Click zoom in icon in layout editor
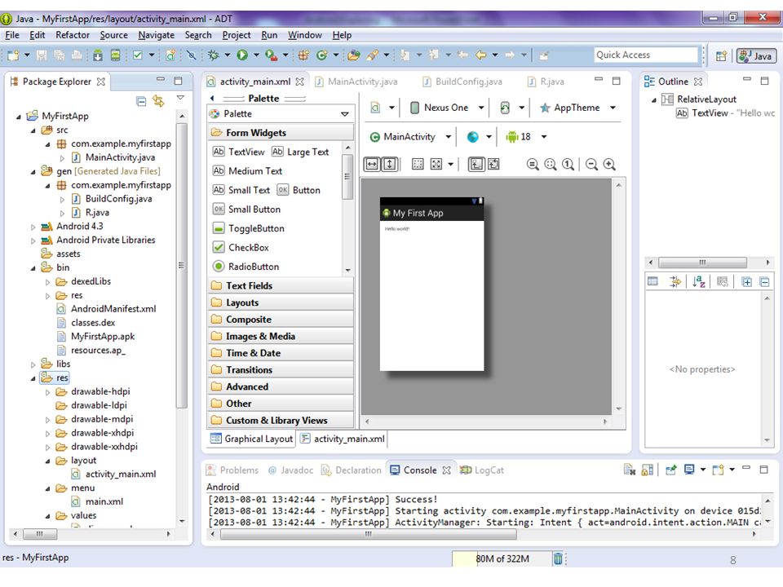This screenshot has height=587, width=783. [x=609, y=164]
